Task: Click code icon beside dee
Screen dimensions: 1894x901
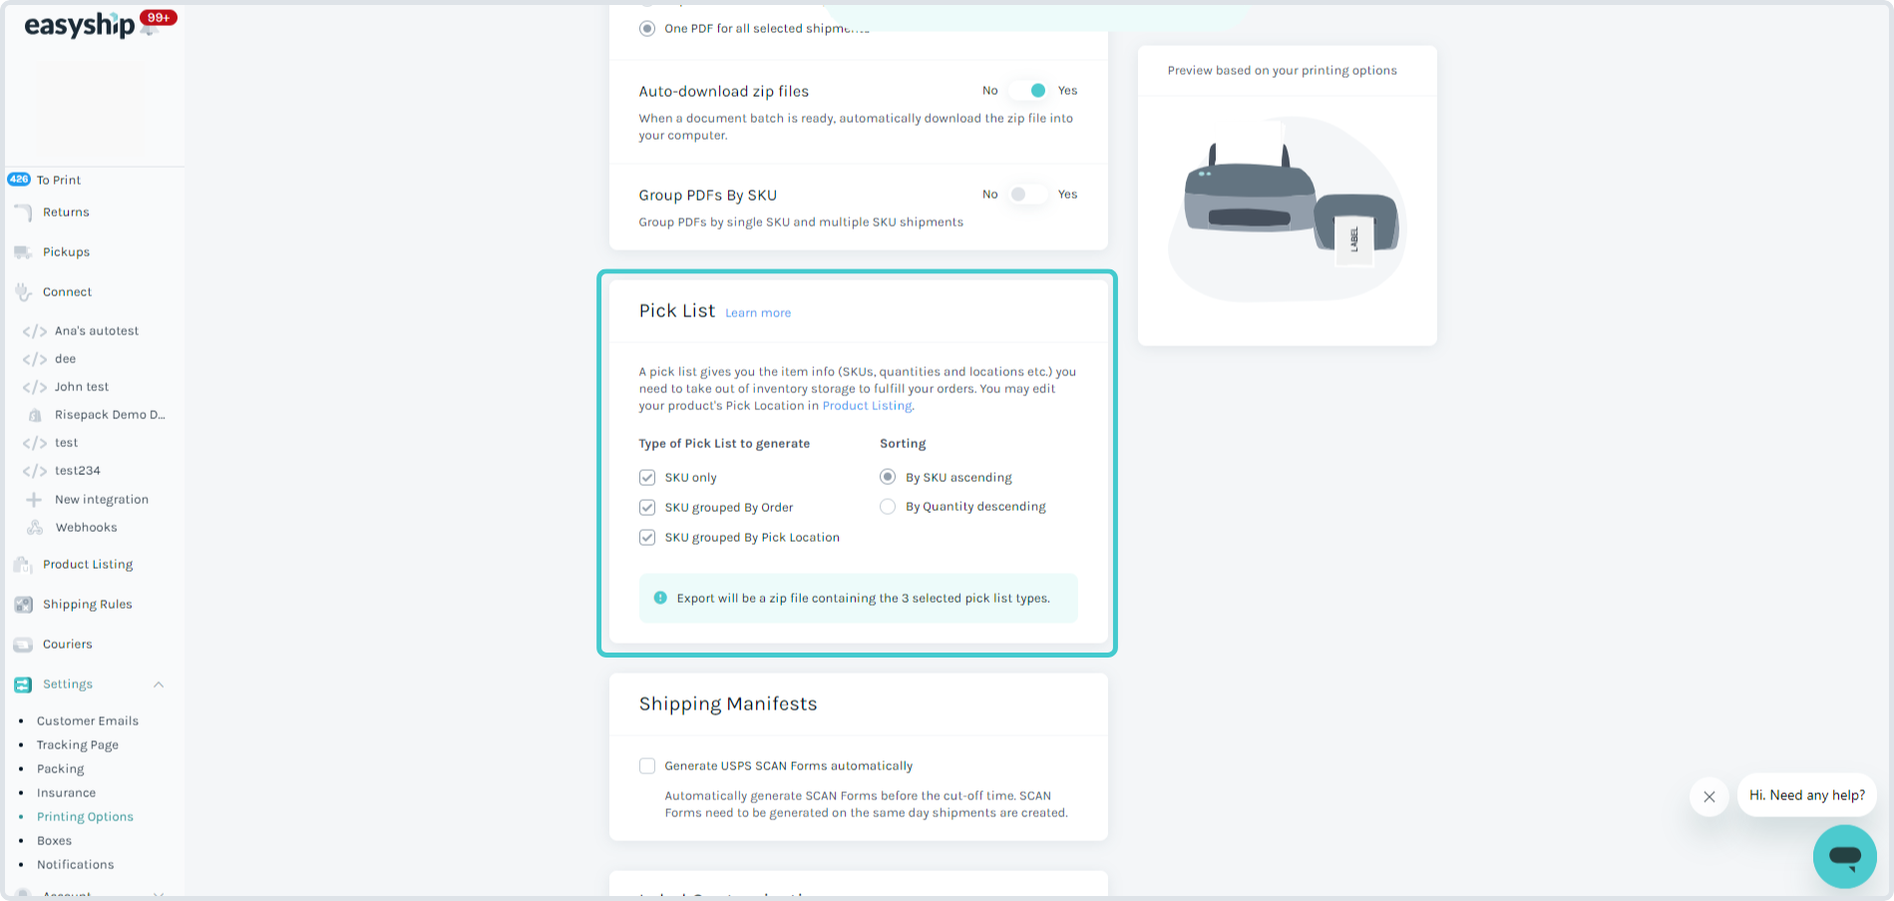Action: pyautogui.click(x=35, y=359)
